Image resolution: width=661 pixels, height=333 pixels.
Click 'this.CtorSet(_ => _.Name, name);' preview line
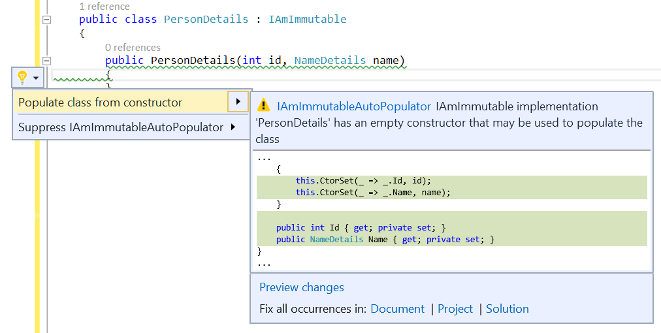click(373, 193)
